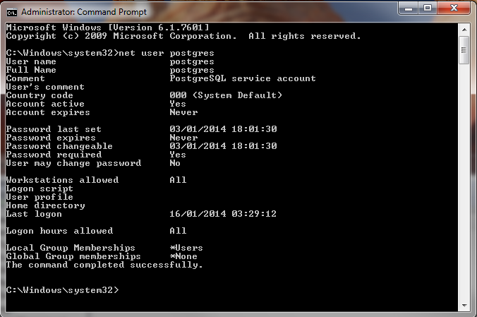
Task: Click the vertical scrollbar thumb
Action: [464, 47]
